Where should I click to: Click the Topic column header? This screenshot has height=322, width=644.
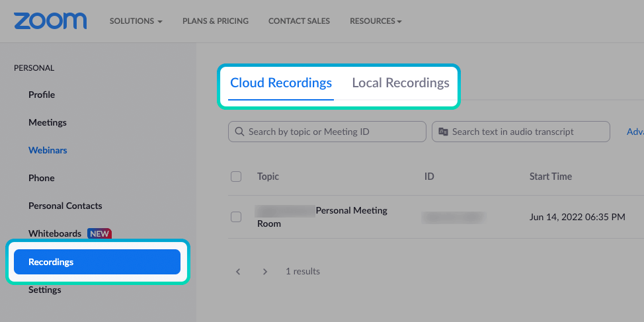coord(268,177)
